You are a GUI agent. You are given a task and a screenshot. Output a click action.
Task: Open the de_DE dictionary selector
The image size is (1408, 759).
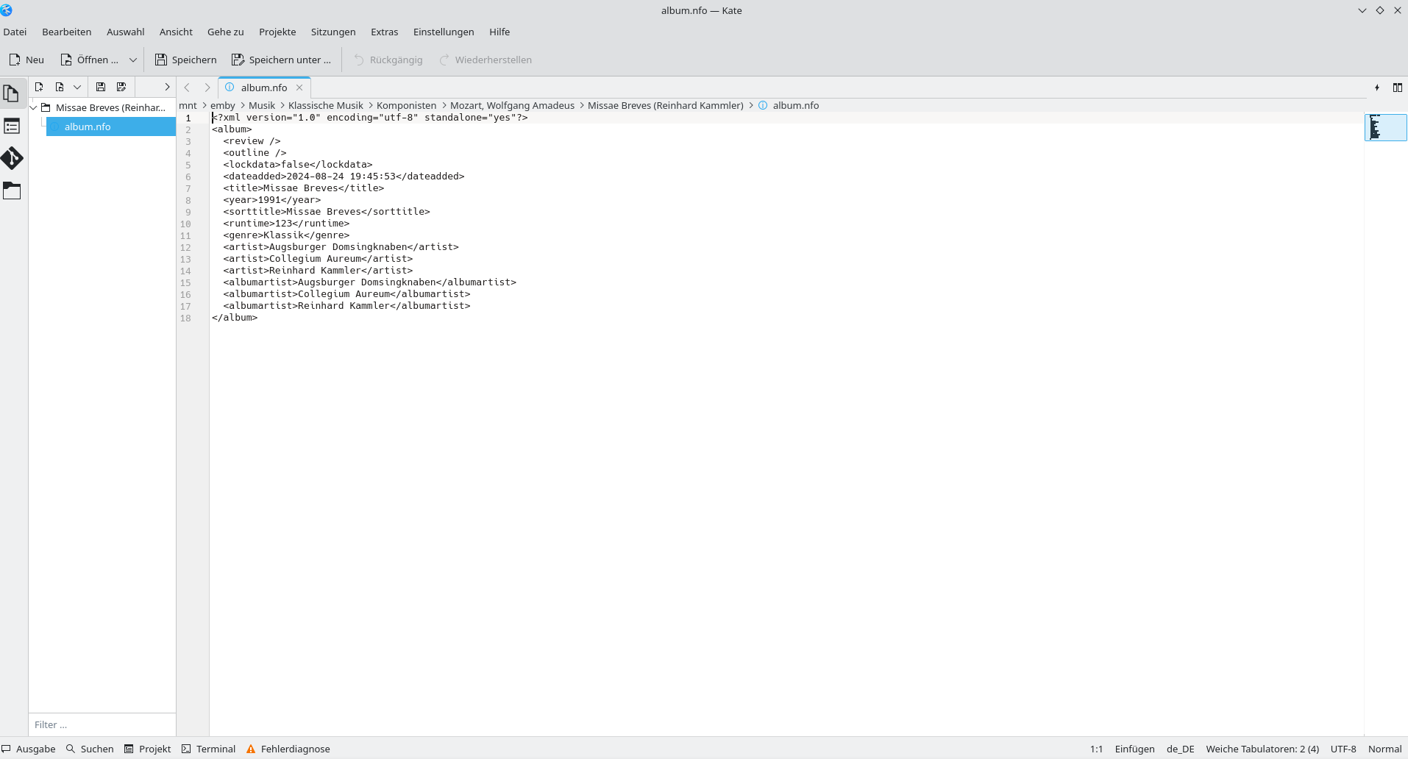[x=1180, y=749]
